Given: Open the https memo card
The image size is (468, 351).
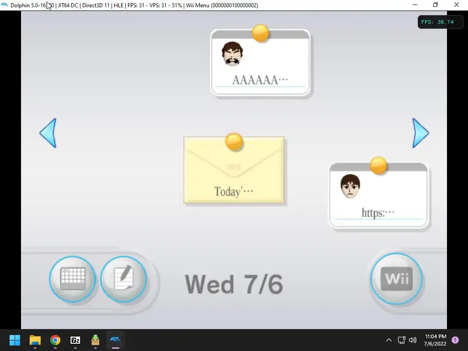Looking at the screenshot, I should click(x=378, y=195).
